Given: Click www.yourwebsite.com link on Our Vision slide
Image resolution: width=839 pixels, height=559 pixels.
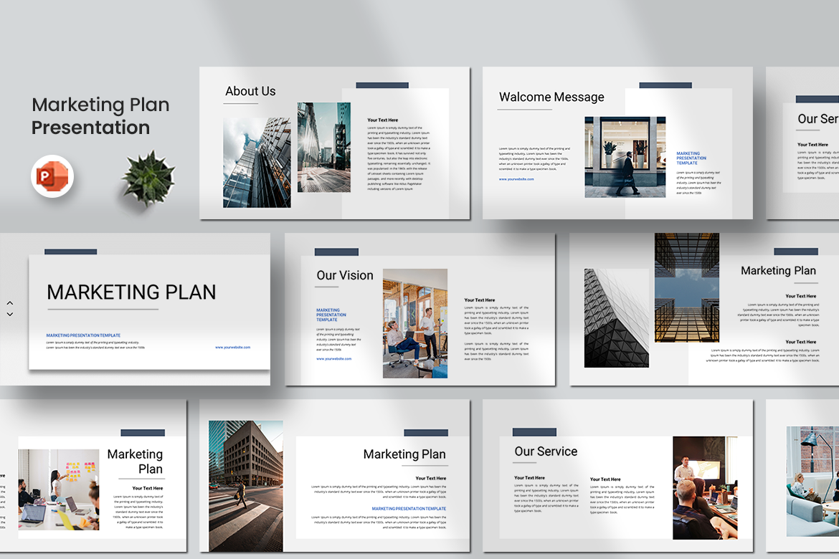Looking at the screenshot, I should 334,358.
